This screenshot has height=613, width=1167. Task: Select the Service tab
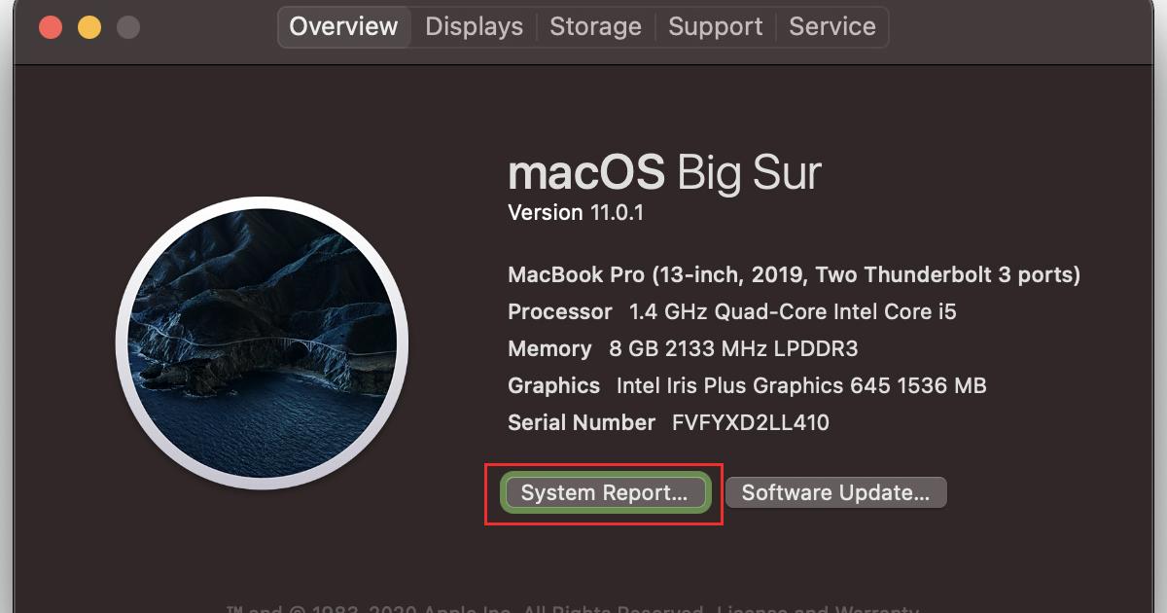point(832,27)
